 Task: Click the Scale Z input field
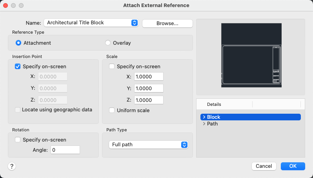(149, 100)
